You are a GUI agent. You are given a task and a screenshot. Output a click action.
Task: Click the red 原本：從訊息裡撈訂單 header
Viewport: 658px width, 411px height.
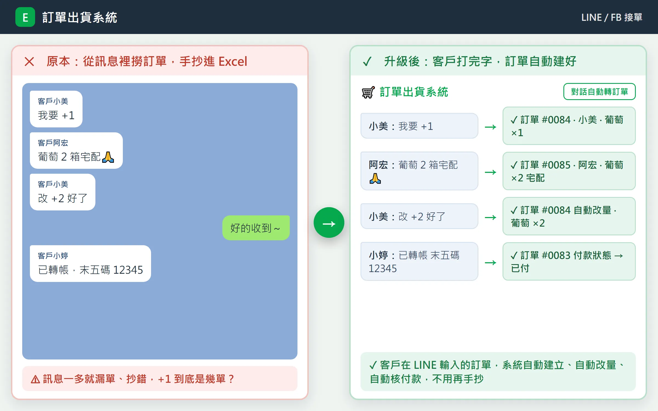click(x=160, y=61)
